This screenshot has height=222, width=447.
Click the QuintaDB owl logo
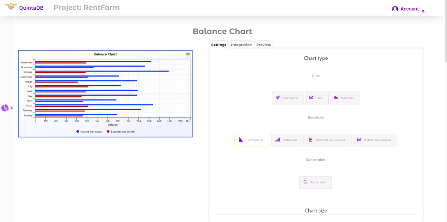[10, 7]
